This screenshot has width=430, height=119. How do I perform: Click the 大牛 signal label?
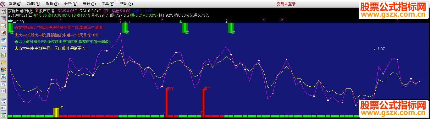(60, 107)
